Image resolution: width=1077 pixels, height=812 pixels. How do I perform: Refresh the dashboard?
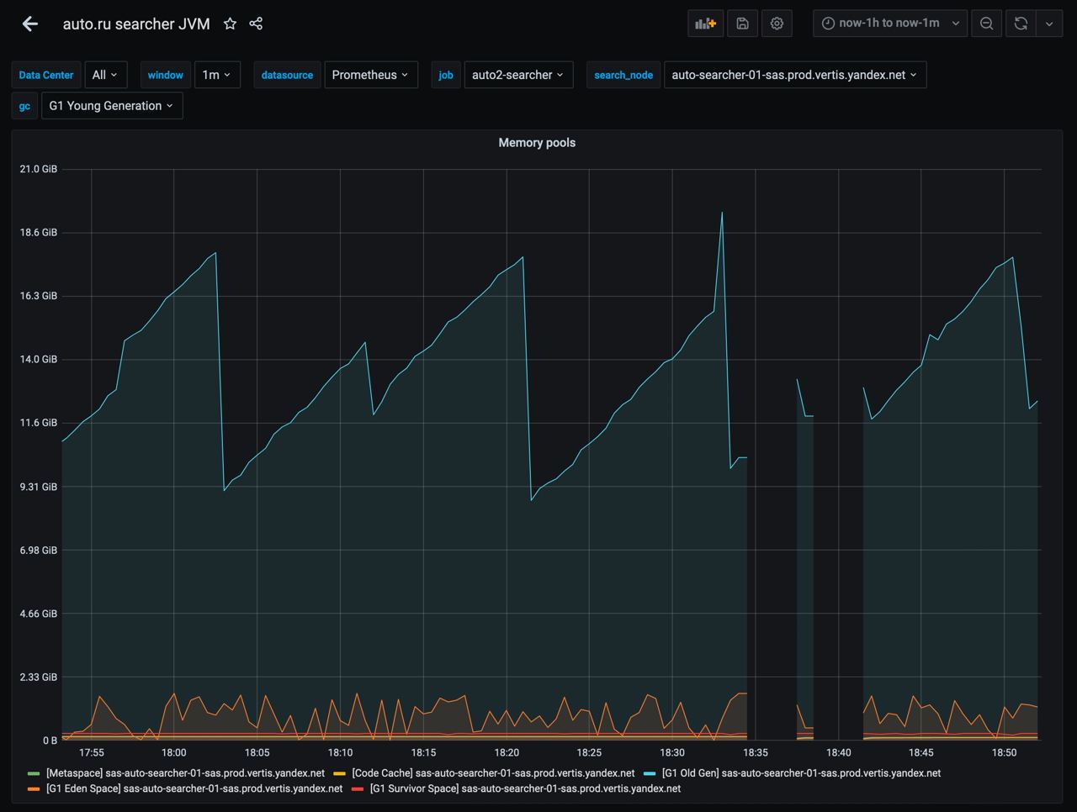[x=1021, y=24]
